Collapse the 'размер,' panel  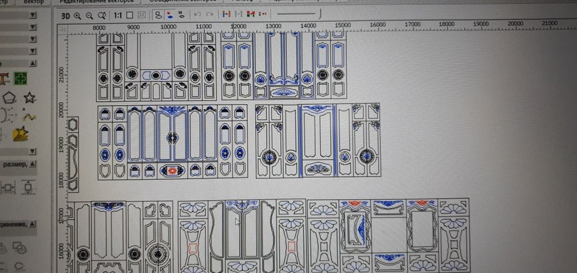pyautogui.click(x=33, y=164)
